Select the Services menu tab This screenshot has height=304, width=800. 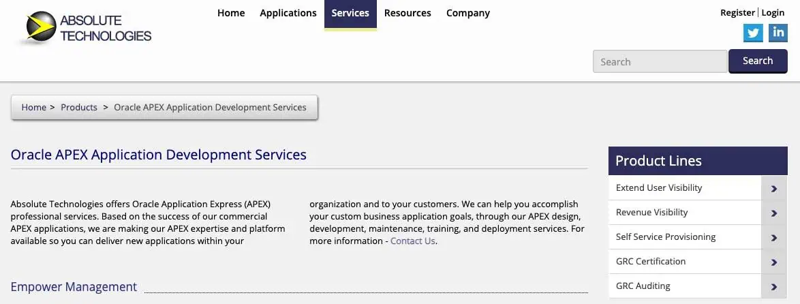click(x=350, y=14)
